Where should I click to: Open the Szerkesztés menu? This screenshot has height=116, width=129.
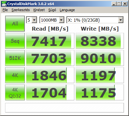point(21,10)
